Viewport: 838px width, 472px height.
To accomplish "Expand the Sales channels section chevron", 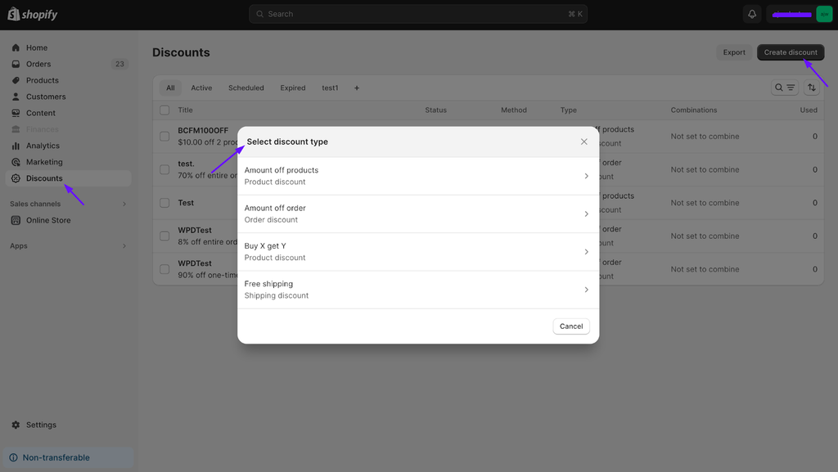I will tap(124, 204).
